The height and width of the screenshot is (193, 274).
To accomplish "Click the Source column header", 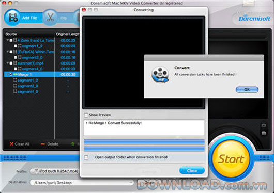I will [11, 34].
